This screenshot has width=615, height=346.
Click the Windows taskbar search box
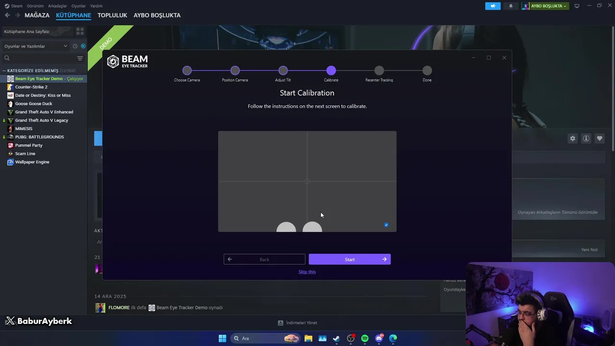click(266, 338)
